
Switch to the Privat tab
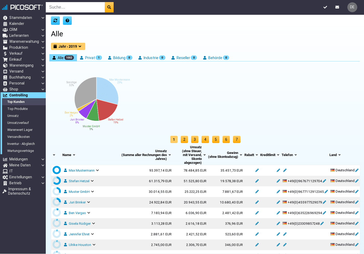coord(91,58)
